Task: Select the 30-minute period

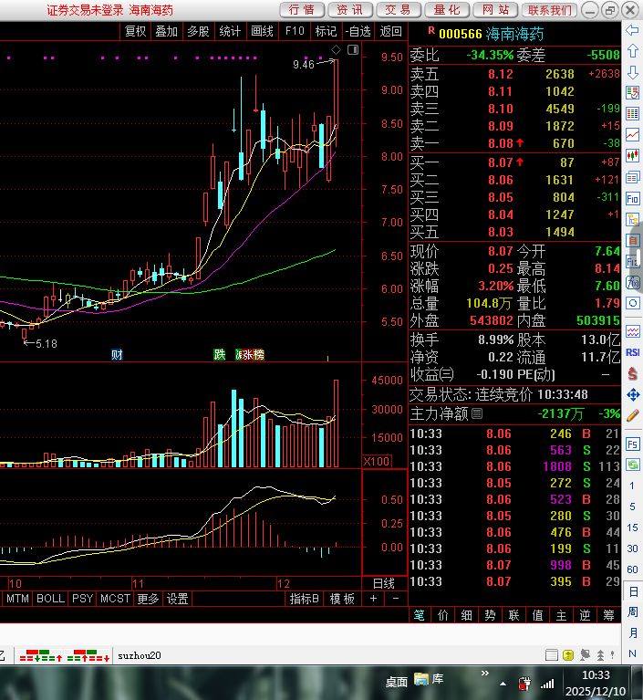Action: (632, 549)
